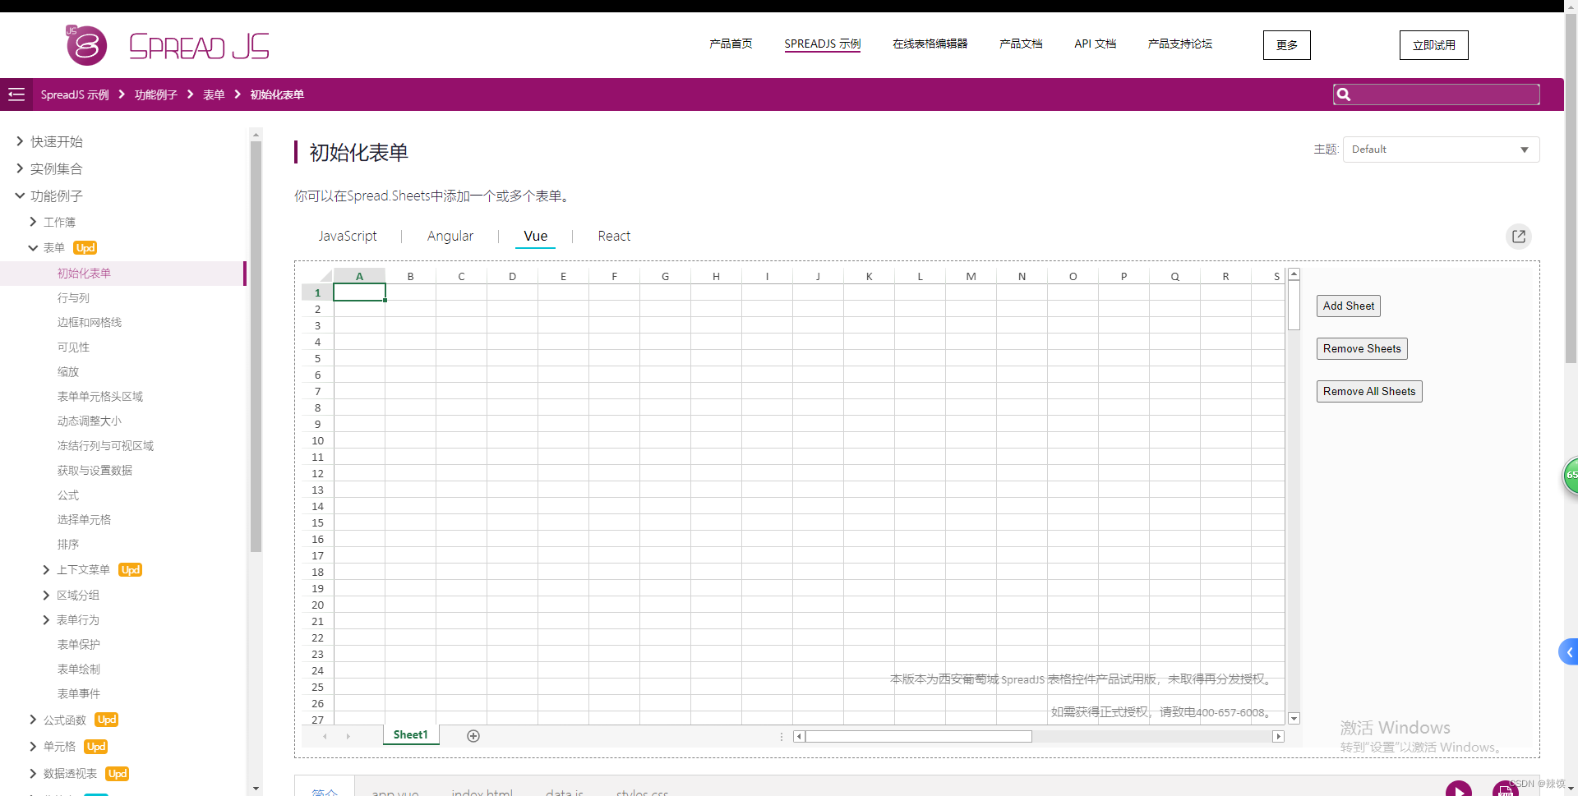Select row 10 header

[318, 440]
